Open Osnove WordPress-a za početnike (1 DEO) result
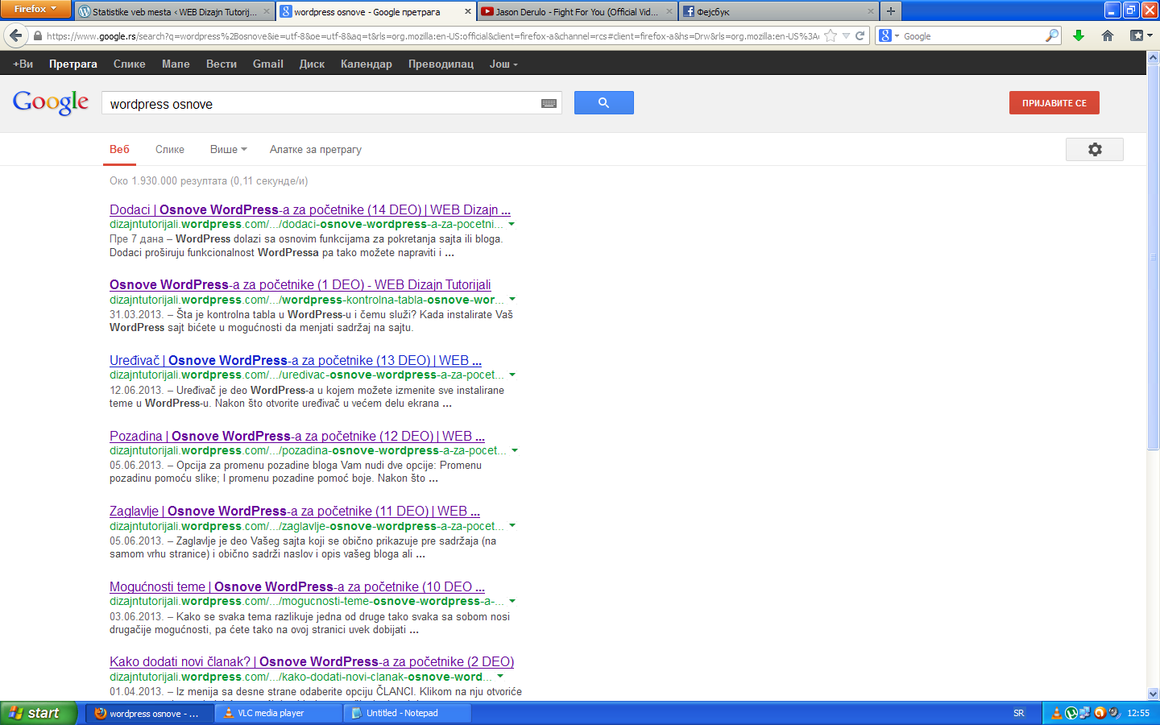Image resolution: width=1160 pixels, height=725 pixels. 300,284
